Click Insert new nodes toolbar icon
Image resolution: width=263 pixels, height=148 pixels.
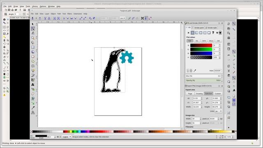[x=32, y=18]
